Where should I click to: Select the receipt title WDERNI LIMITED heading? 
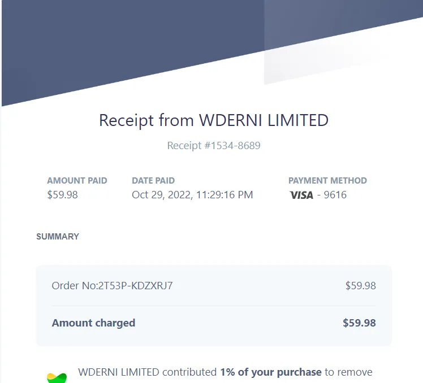[214, 120]
